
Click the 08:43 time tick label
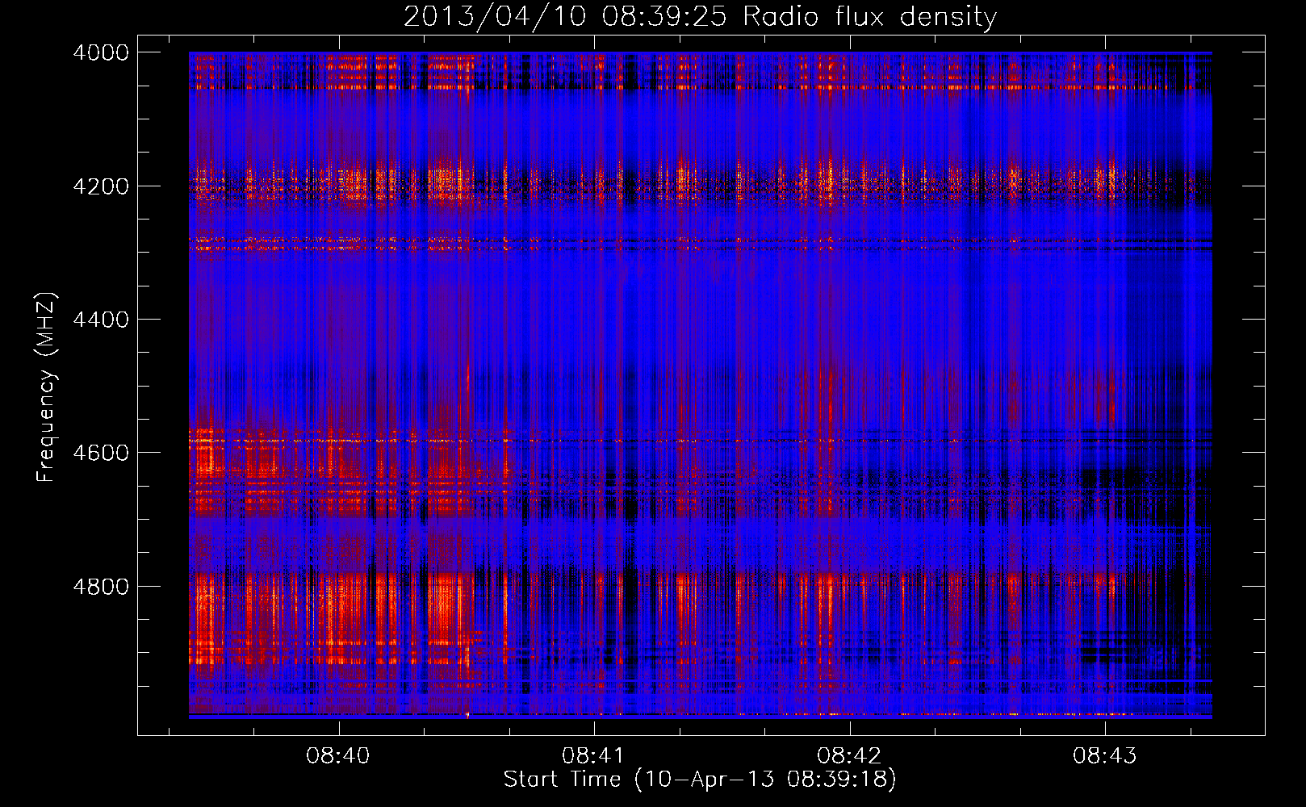coord(1104,755)
